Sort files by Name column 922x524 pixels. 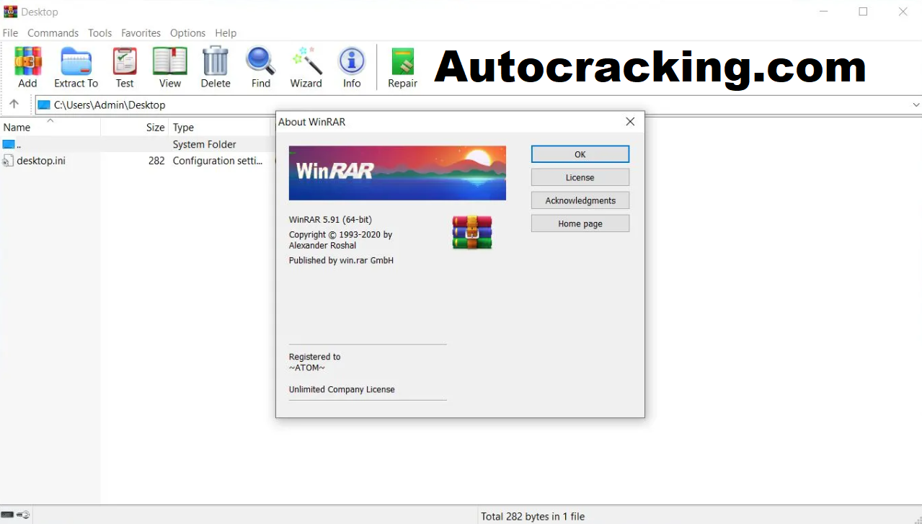(x=50, y=128)
